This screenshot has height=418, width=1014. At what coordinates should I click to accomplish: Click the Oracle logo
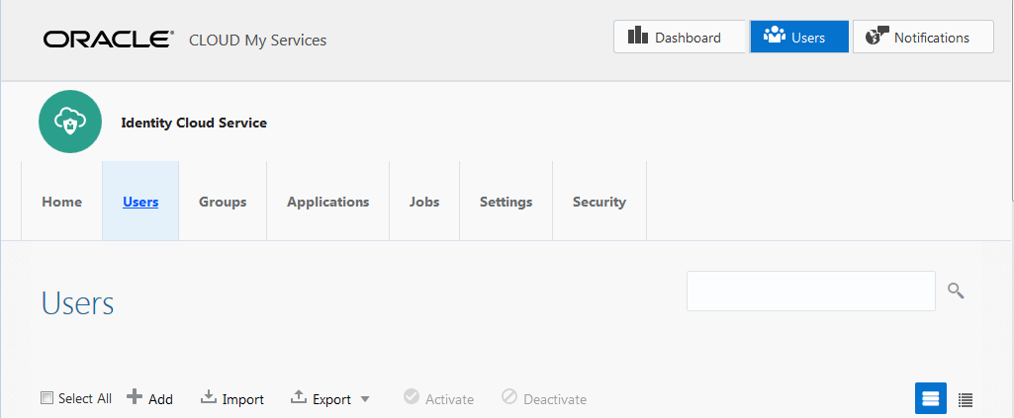click(x=109, y=39)
